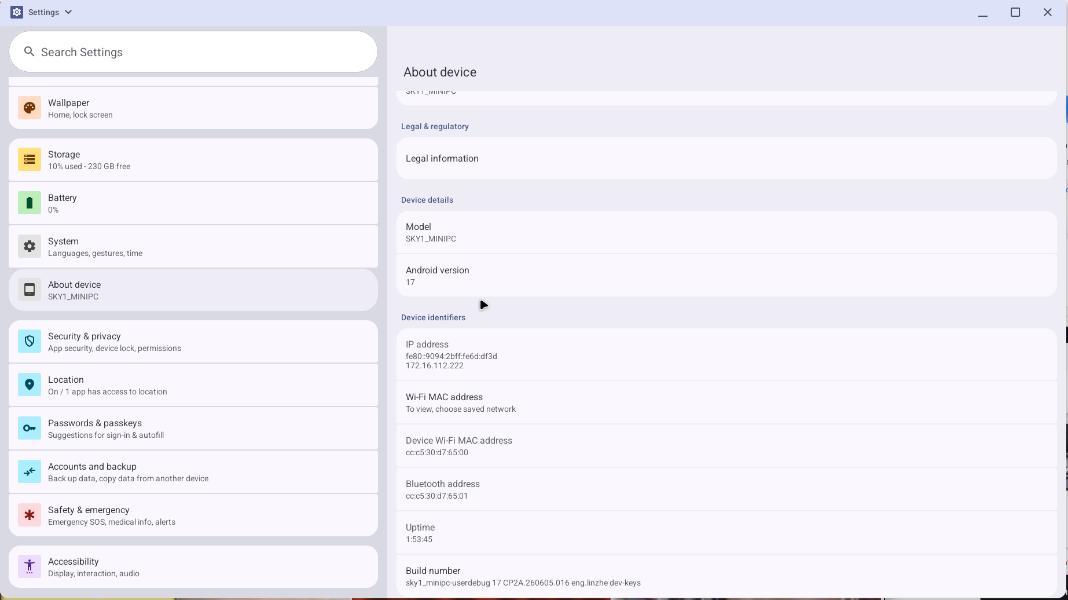This screenshot has height=600, width=1068.
Task: Click the Accessibility person icon
Action: click(x=30, y=567)
